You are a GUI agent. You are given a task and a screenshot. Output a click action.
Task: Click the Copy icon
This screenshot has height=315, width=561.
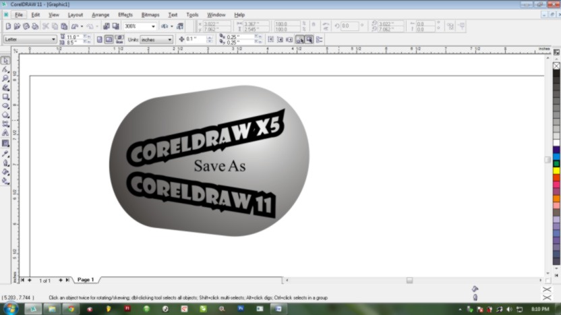coord(55,26)
